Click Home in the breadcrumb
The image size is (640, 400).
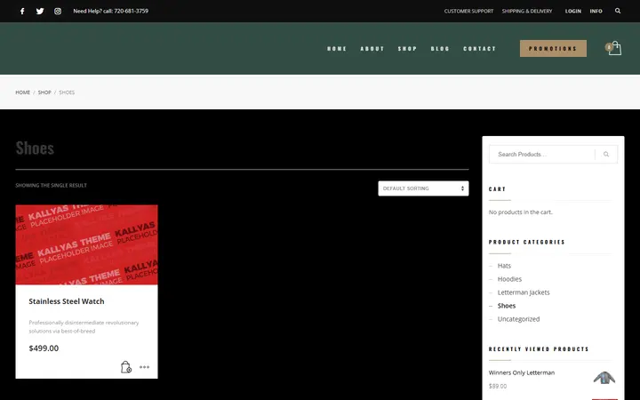[23, 92]
